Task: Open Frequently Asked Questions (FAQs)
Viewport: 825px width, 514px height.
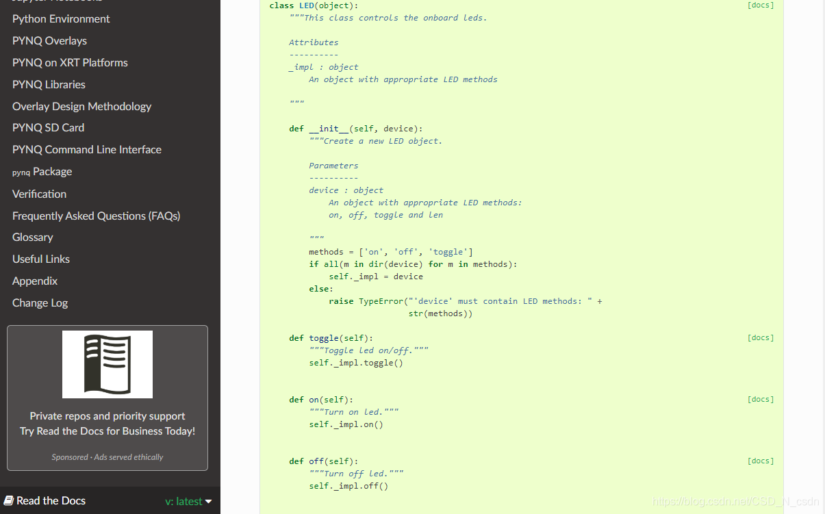Action: (x=96, y=216)
